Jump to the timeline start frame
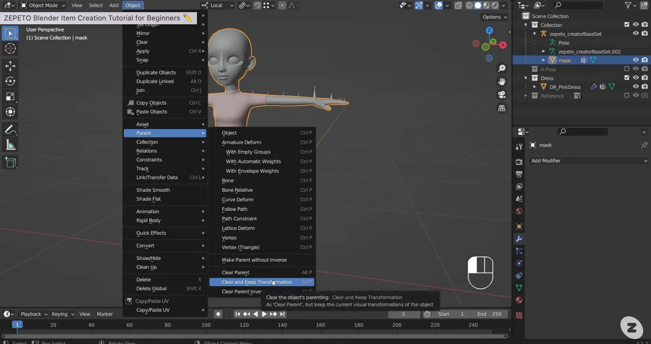Viewport: 651px width, 344px height. [238, 314]
